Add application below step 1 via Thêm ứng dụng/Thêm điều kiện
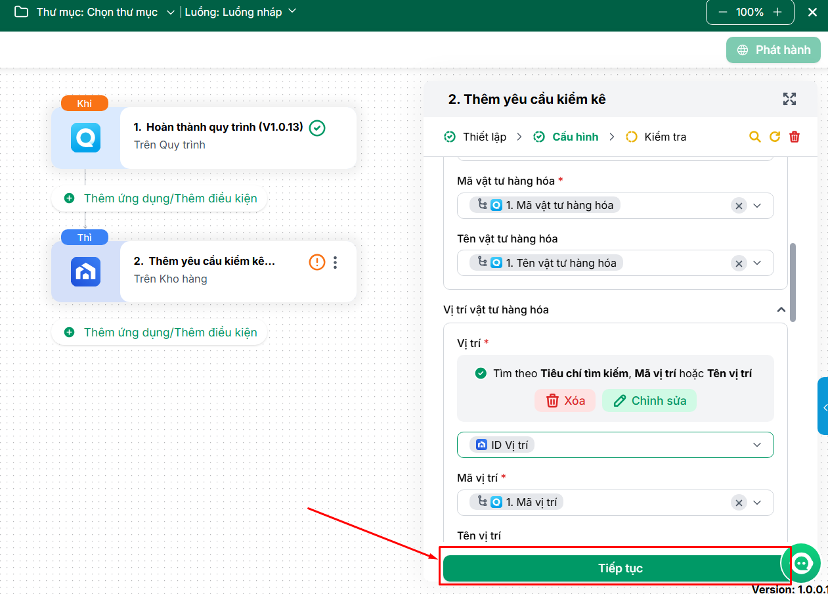This screenshot has width=828, height=594. click(x=160, y=198)
